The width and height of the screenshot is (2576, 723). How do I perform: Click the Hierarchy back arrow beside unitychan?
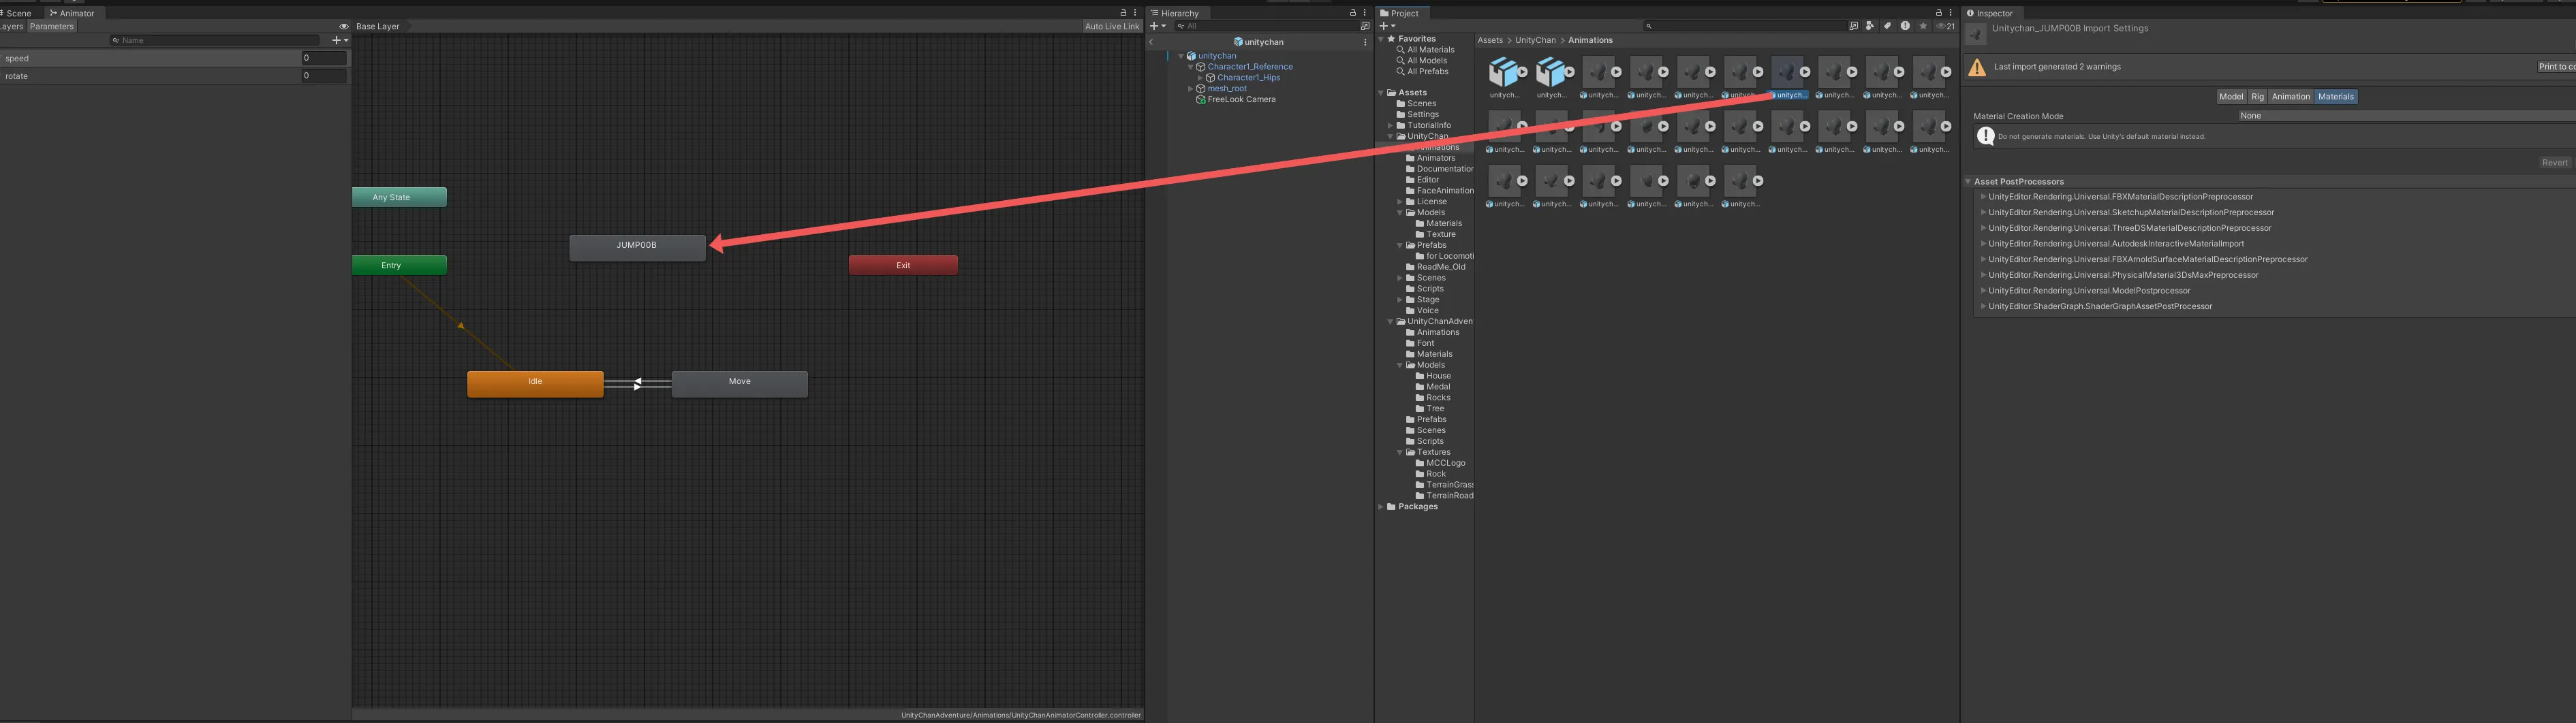[x=1151, y=42]
